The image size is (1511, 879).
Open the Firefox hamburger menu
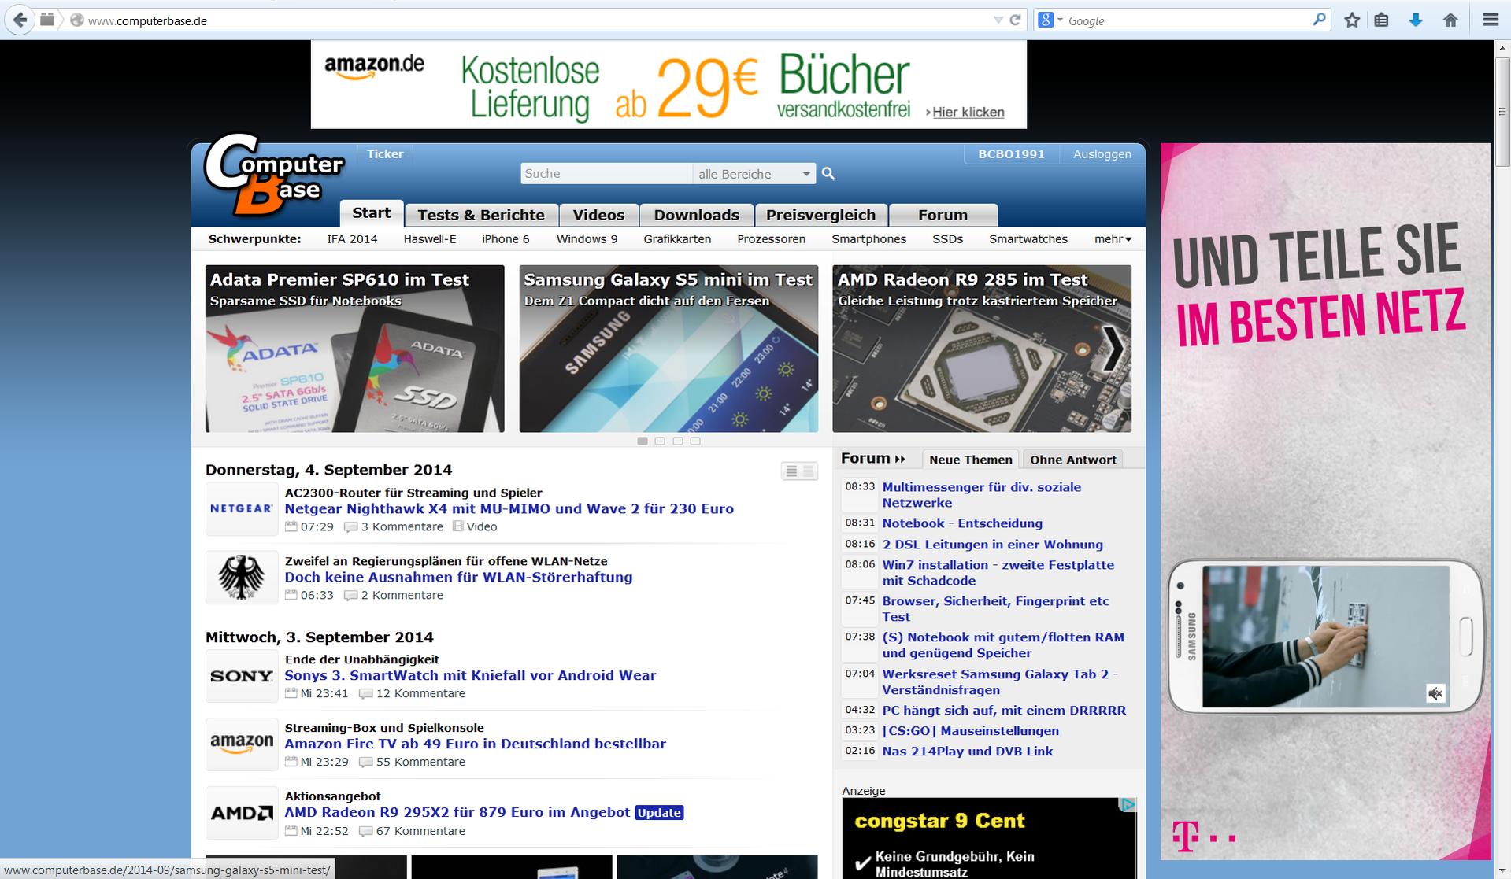(x=1490, y=20)
